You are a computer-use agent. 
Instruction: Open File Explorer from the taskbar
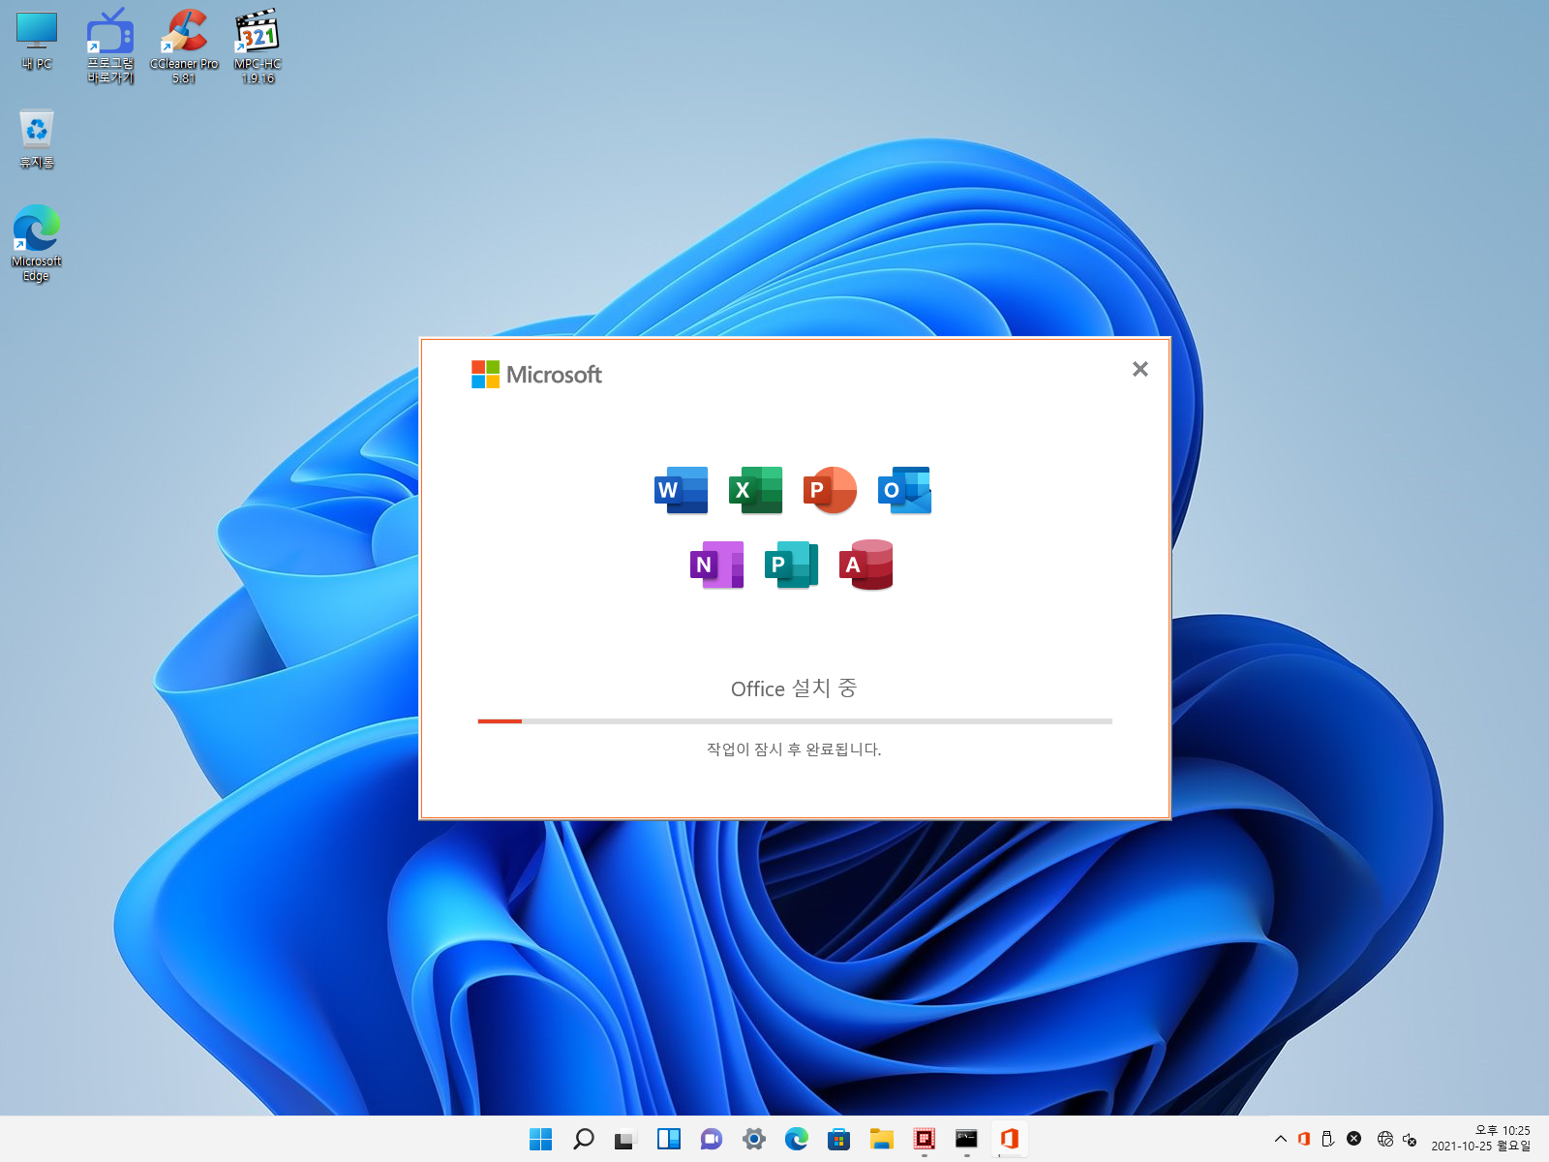(x=882, y=1140)
